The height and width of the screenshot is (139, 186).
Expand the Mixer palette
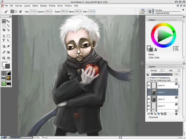[151, 54]
